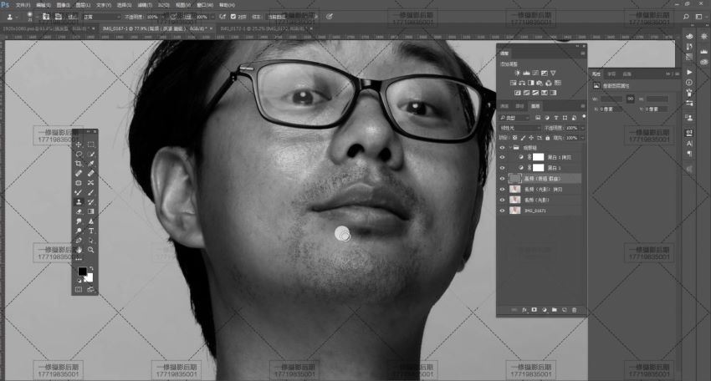Hide the 黑白 1 adjustment layer

point(502,168)
